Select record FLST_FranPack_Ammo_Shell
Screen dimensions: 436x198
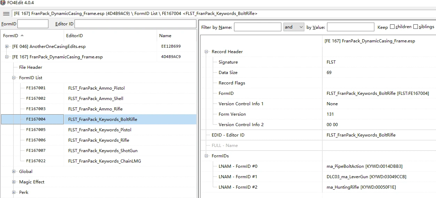(x=96, y=98)
